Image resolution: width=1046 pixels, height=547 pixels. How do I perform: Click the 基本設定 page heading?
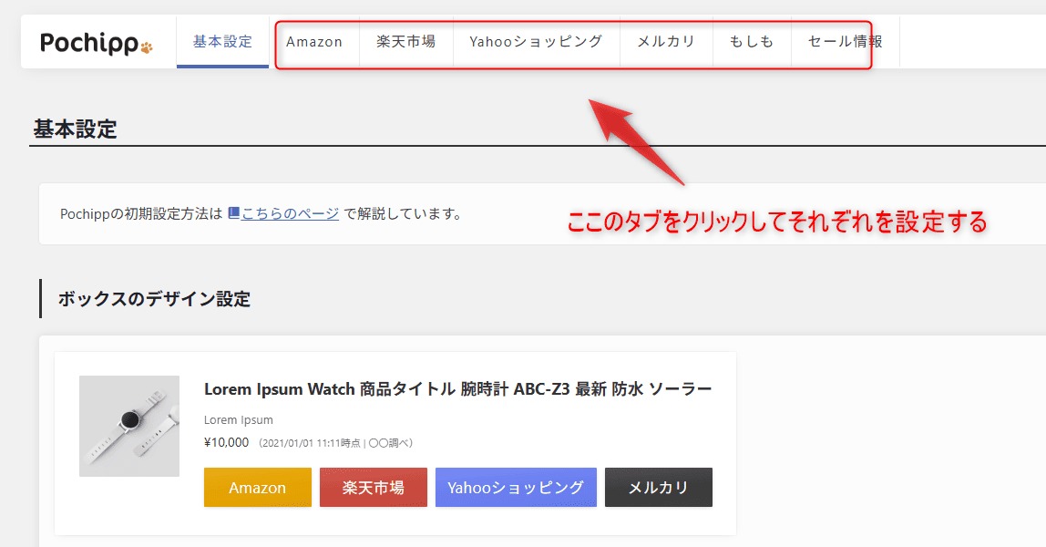pos(76,129)
